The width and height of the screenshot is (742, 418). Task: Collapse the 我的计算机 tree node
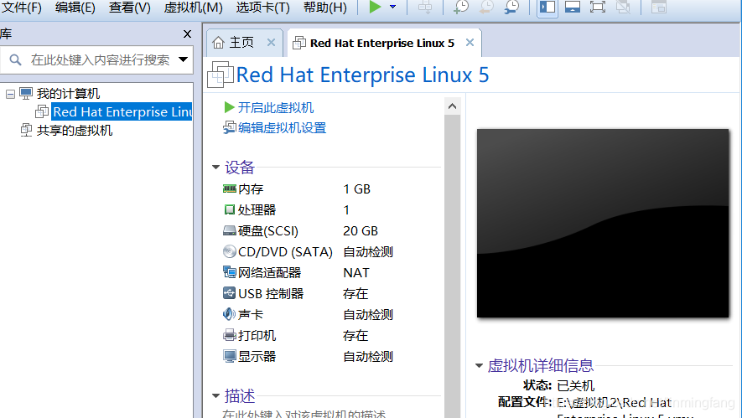tap(10, 94)
